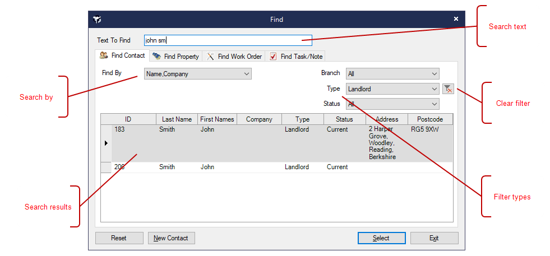This screenshot has height=256, width=550.
Task: Sort results by Last Name column header
Action: pyautogui.click(x=177, y=119)
